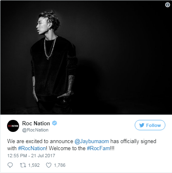Click the Roc Nation profile avatar
Image resolution: width=172 pixels, height=173 pixels.
coord(13,126)
